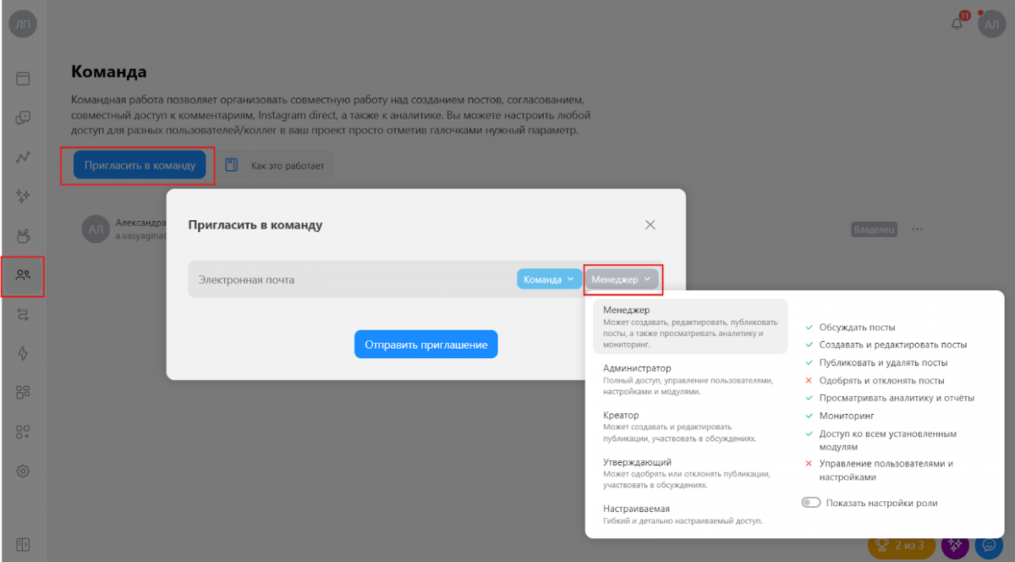Open the three-dots menu beside Владелец
Image resolution: width=1015 pixels, height=562 pixels.
pyautogui.click(x=917, y=229)
